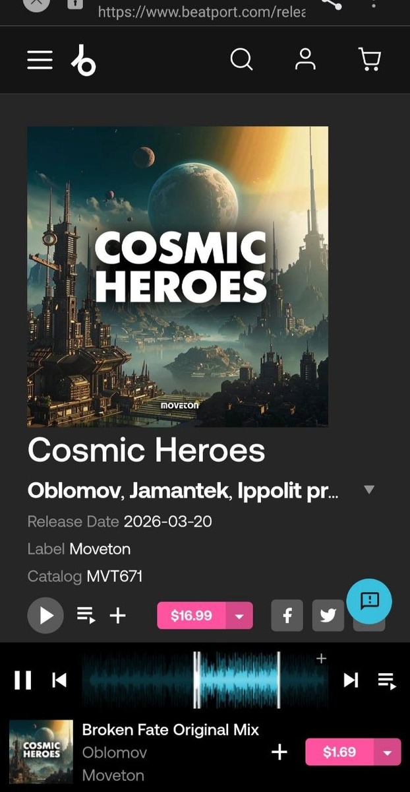Skip to next track in player
This screenshot has width=410, height=792.
351,680
